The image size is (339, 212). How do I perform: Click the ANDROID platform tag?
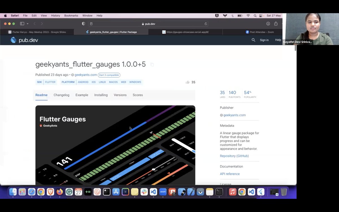(x=83, y=82)
